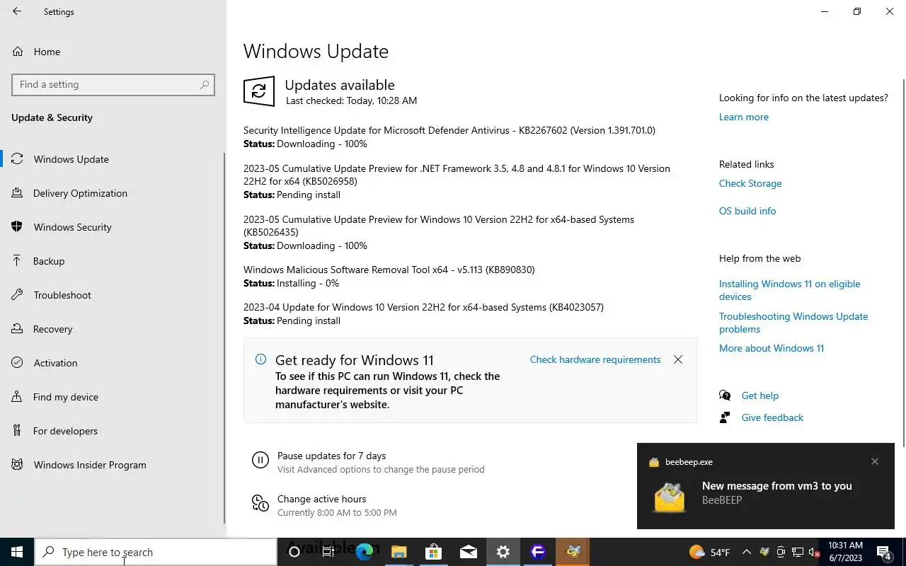
Task: Click the KB2267602 Security Intelligence Update entry
Action: click(x=449, y=137)
